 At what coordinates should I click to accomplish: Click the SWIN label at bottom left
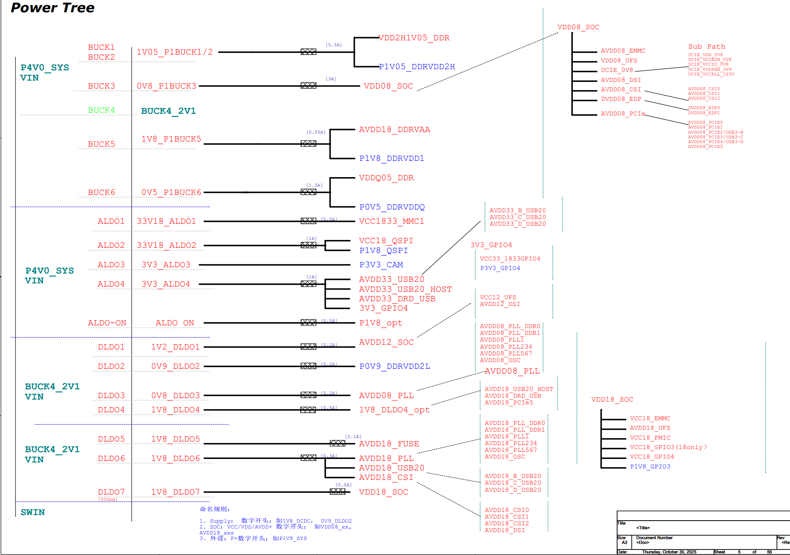(32, 512)
